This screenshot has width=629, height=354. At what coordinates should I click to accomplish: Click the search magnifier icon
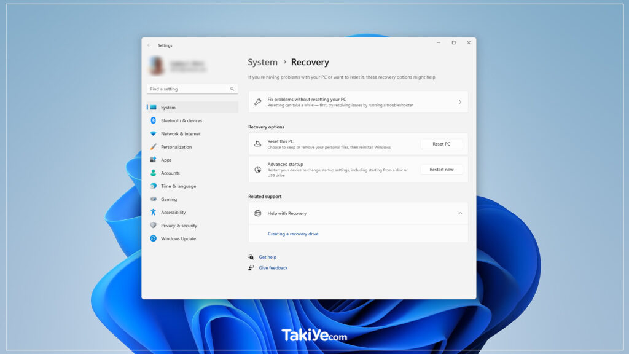pos(232,88)
